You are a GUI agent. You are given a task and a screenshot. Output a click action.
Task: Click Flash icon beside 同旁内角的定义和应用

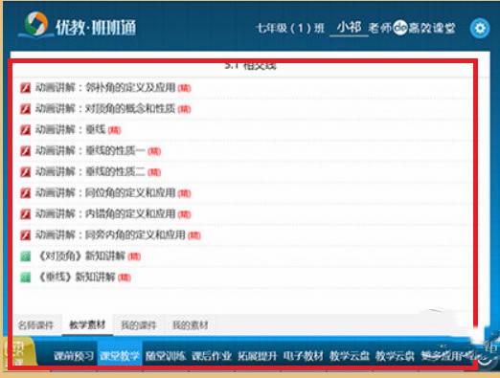tap(26, 235)
